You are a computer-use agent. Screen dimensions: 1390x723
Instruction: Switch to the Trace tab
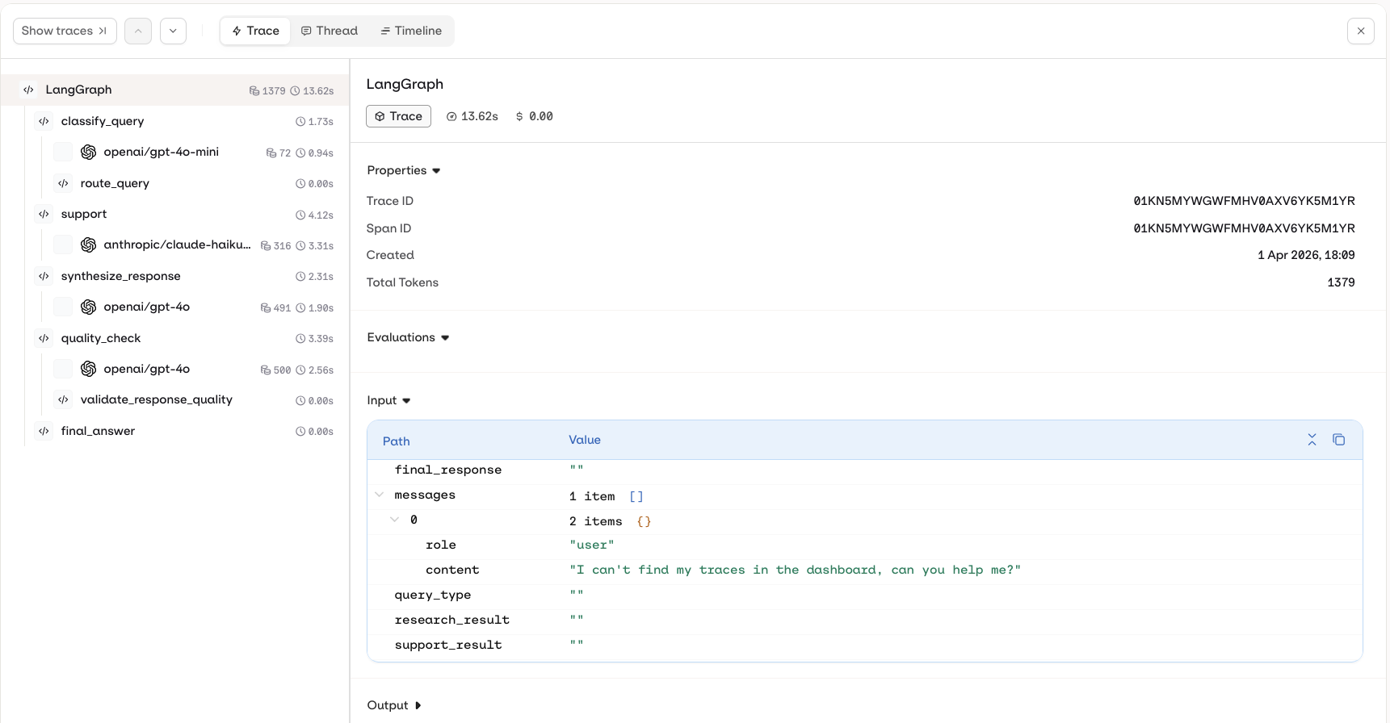click(255, 31)
